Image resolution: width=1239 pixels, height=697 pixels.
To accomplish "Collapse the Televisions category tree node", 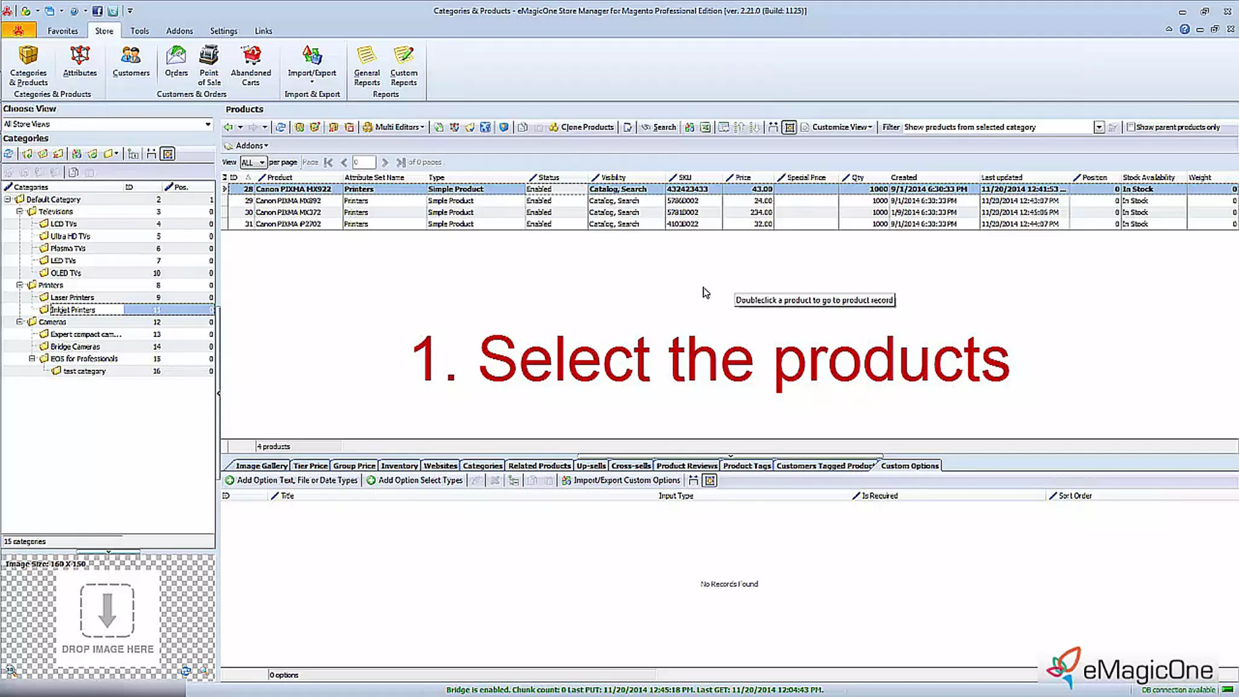I will click(x=20, y=212).
